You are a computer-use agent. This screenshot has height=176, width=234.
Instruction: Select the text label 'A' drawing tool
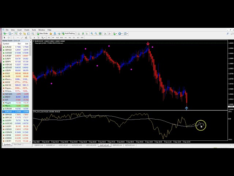[34, 37]
